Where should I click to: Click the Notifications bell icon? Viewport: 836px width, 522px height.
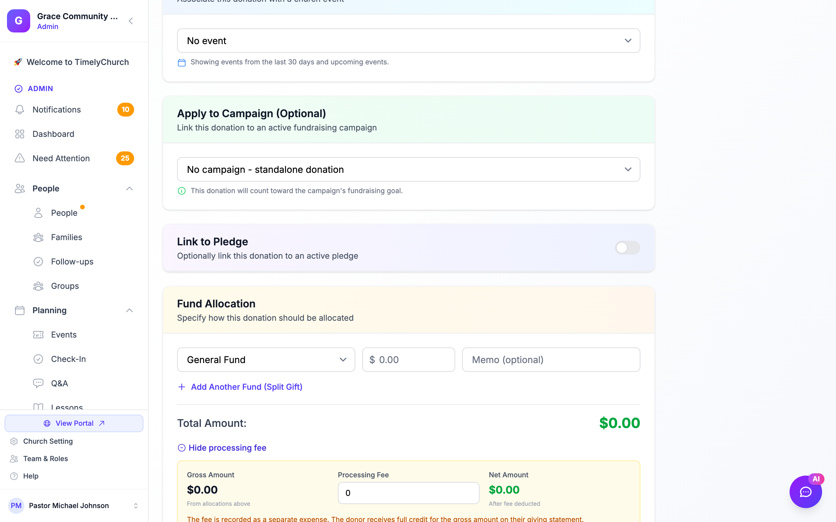click(x=20, y=109)
